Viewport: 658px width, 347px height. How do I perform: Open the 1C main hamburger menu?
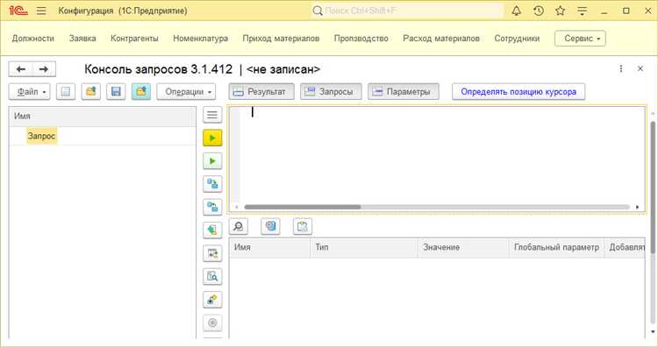(41, 11)
